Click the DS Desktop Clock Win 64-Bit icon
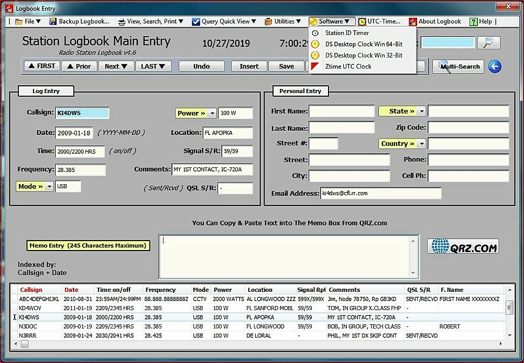The image size is (524, 363). click(x=315, y=44)
